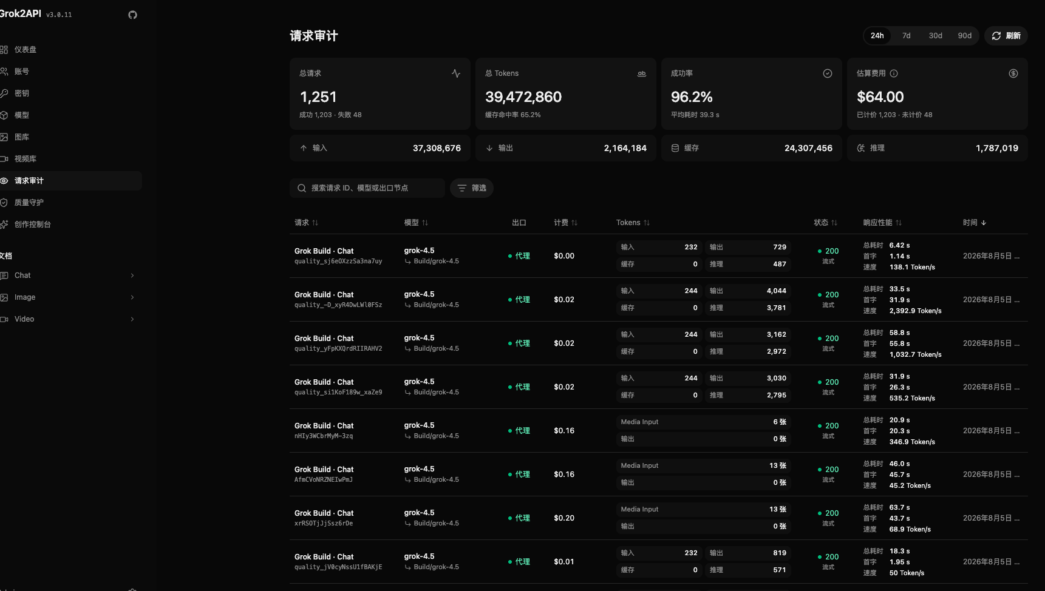
Task: Click the 535.2 Token/s speed value
Action: click(912, 398)
